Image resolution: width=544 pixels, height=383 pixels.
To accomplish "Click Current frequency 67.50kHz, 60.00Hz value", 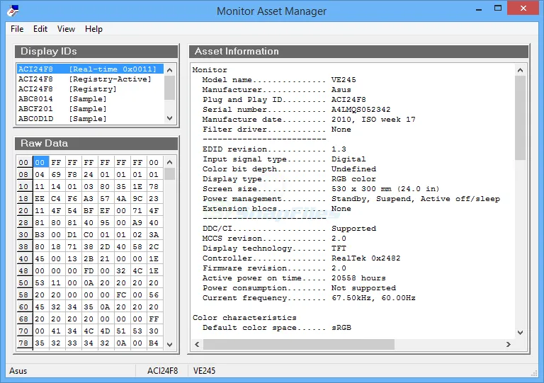I will [x=373, y=298].
